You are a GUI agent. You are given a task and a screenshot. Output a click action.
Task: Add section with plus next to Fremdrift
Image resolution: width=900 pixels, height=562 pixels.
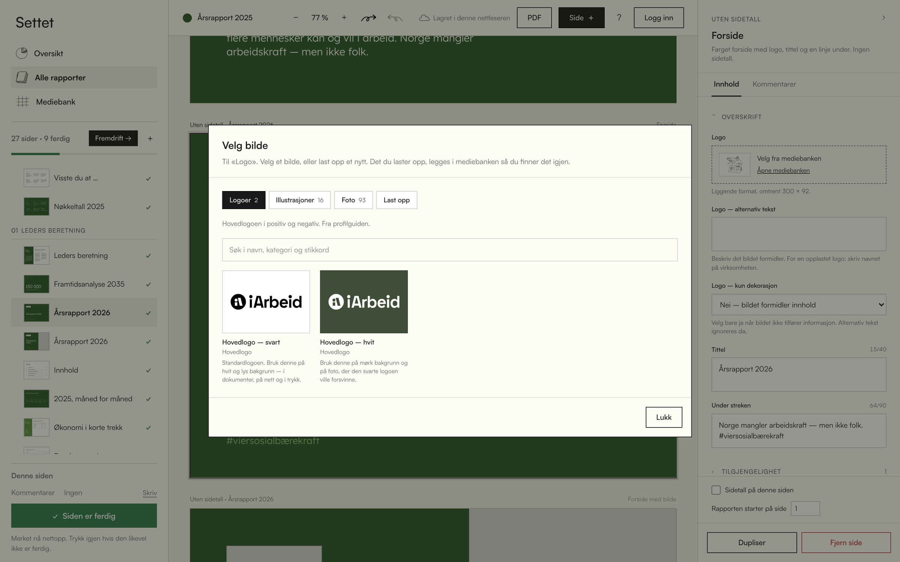150,139
